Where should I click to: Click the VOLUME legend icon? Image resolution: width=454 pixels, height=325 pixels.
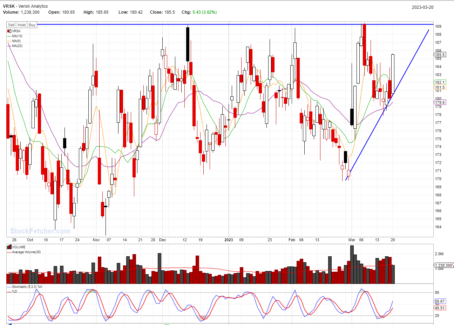9,247
